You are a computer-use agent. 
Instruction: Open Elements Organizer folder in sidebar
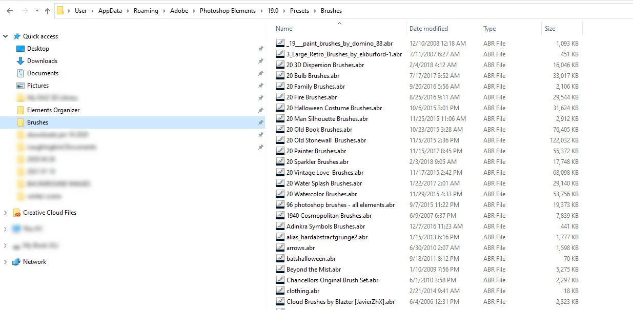click(x=53, y=110)
